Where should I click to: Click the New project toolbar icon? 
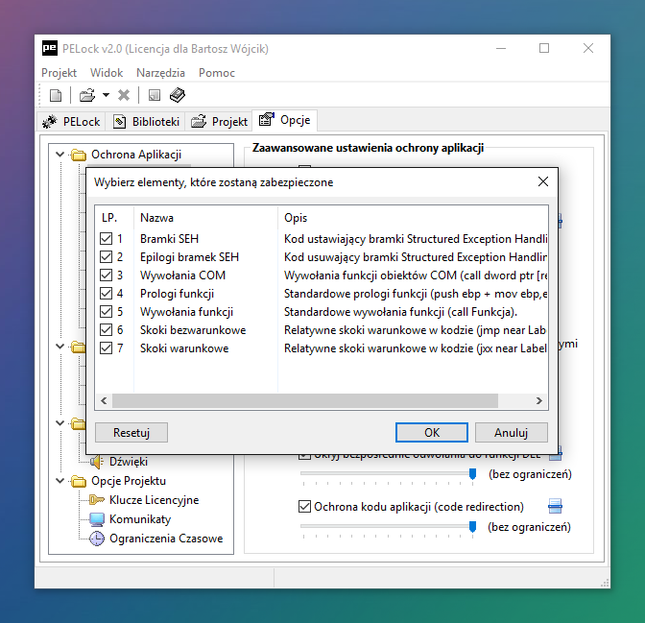(x=56, y=95)
